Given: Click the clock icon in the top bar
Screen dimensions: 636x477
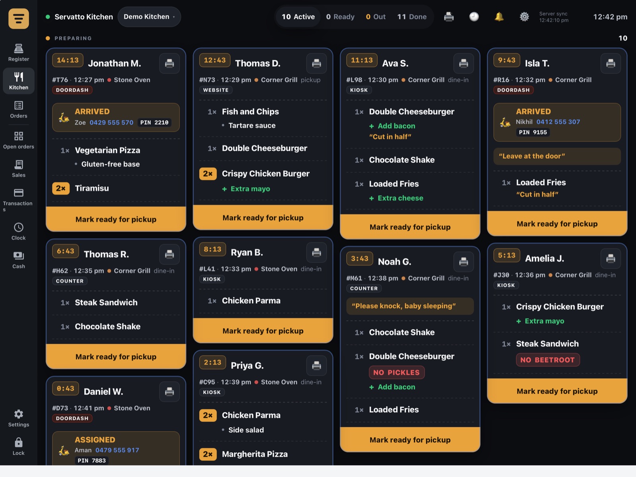Looking at the screenshot, I should (x=474, y=17).
